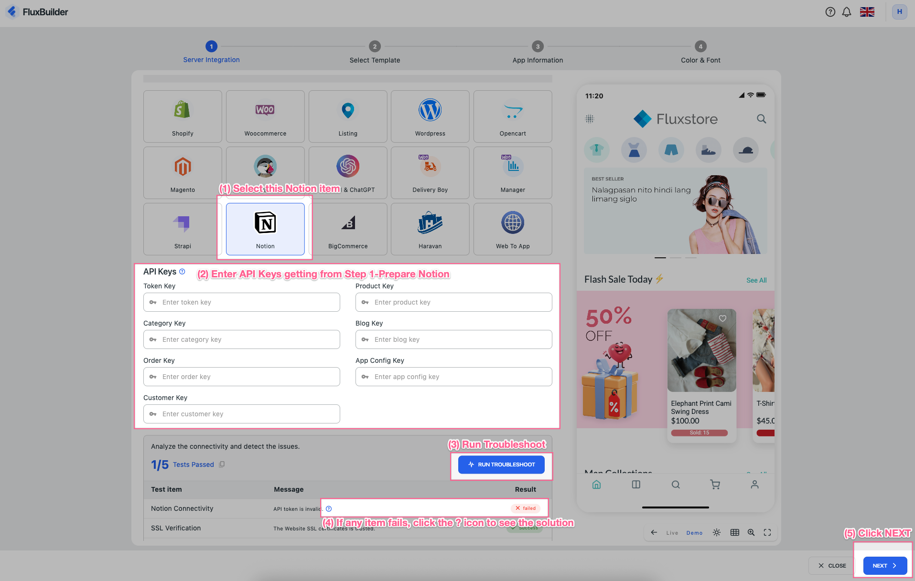Image resolution: width=915 pixels, height=581 pixels.
Task: Choose the Delivery Boy card
Action: click(430, 173)
